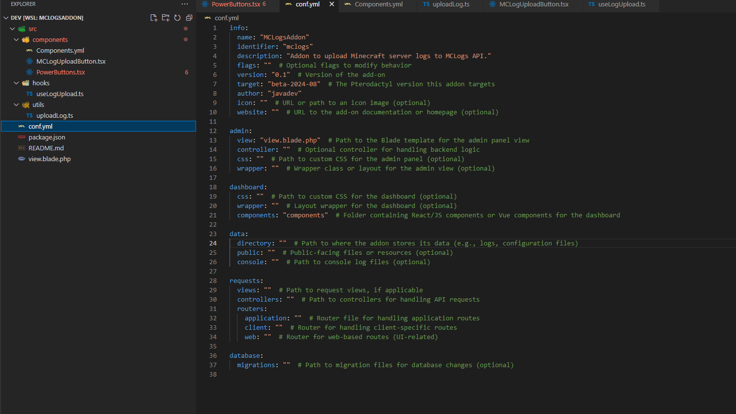Click the markdown icon beside README.md

pyautogui.click(x=22, y=148)
